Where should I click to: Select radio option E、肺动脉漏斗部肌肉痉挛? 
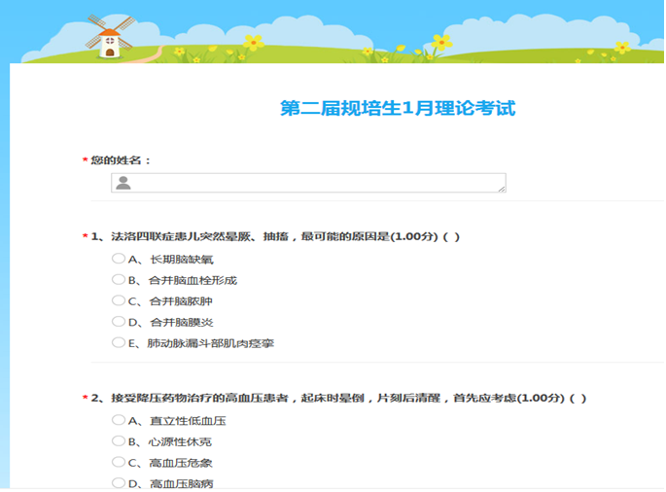[x=119, y=343]
